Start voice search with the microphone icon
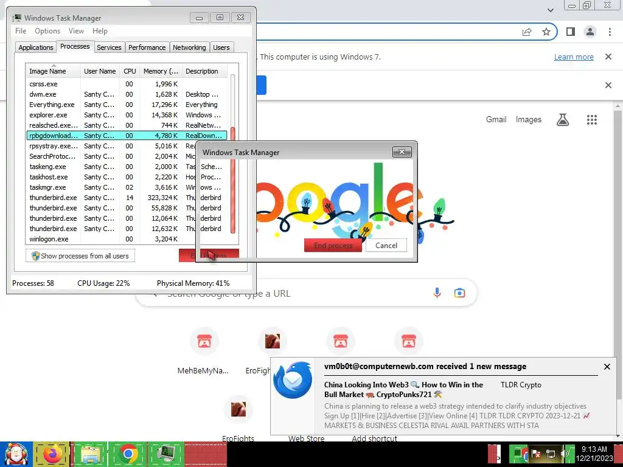The image size is (623, 467). point(437,293)
